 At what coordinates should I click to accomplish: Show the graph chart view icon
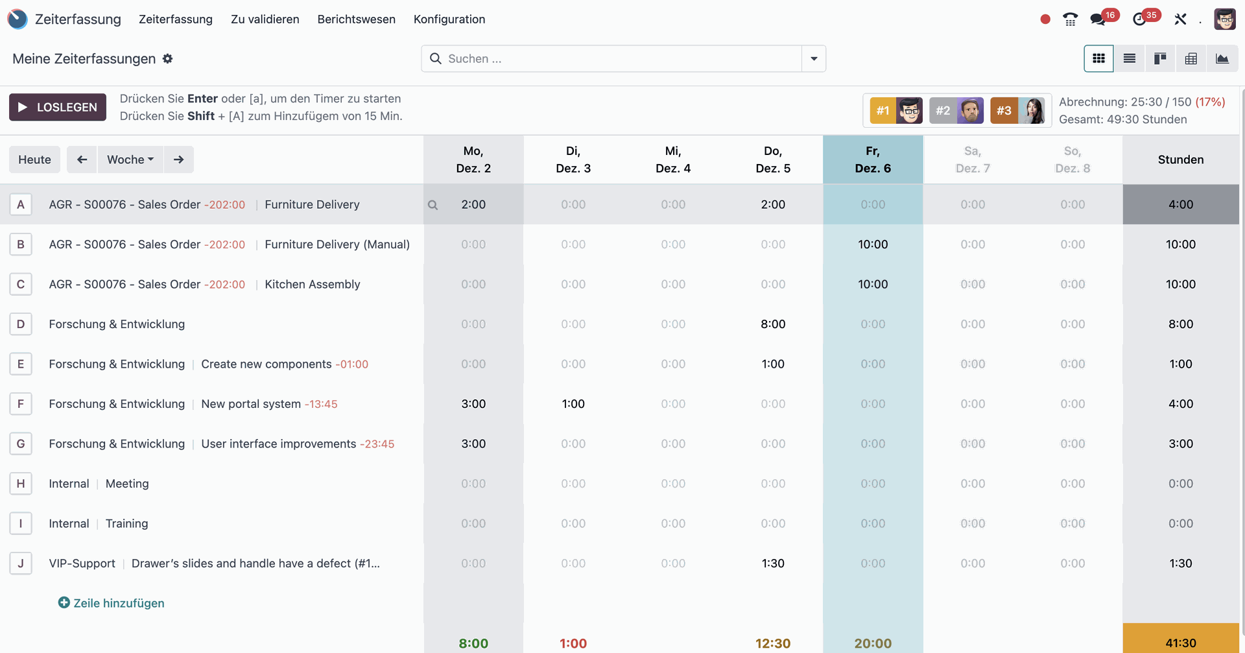(1222, 58)
